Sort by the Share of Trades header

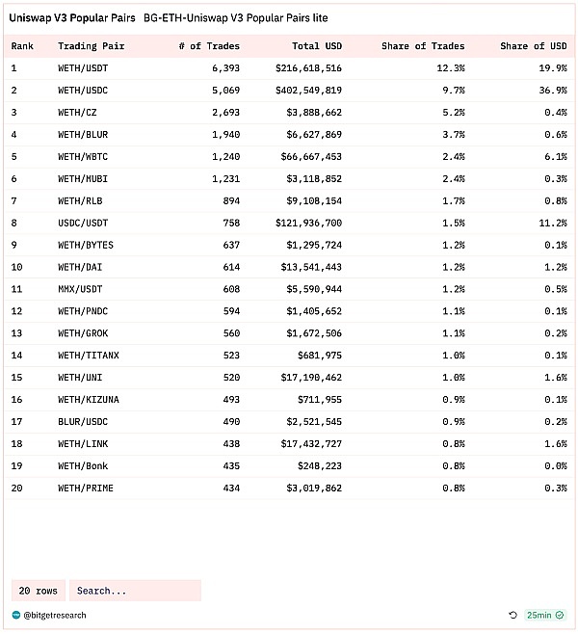pos(422,45)
